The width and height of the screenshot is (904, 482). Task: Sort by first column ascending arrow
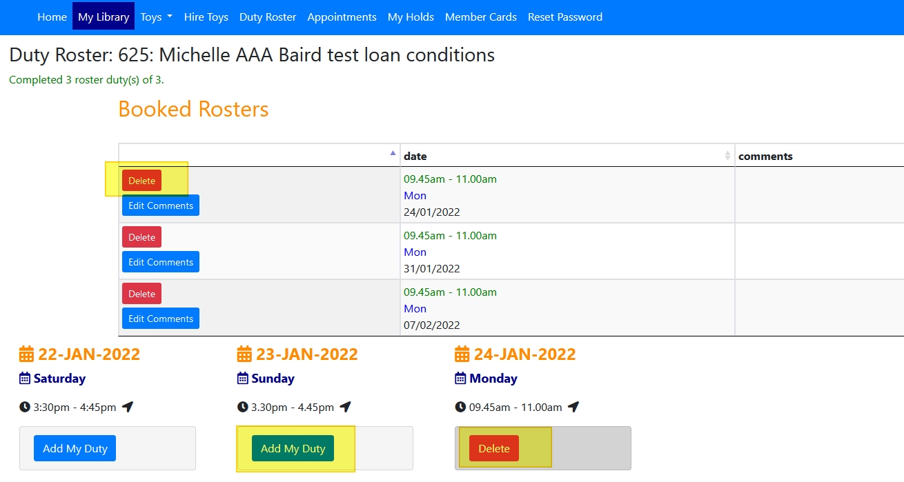pos(393,152)
